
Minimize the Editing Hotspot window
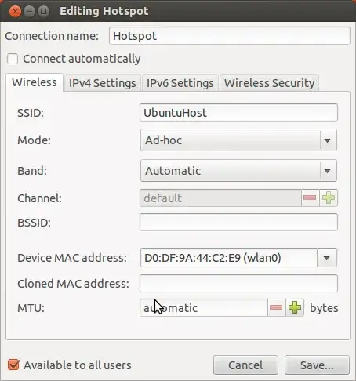click(29, 11)
